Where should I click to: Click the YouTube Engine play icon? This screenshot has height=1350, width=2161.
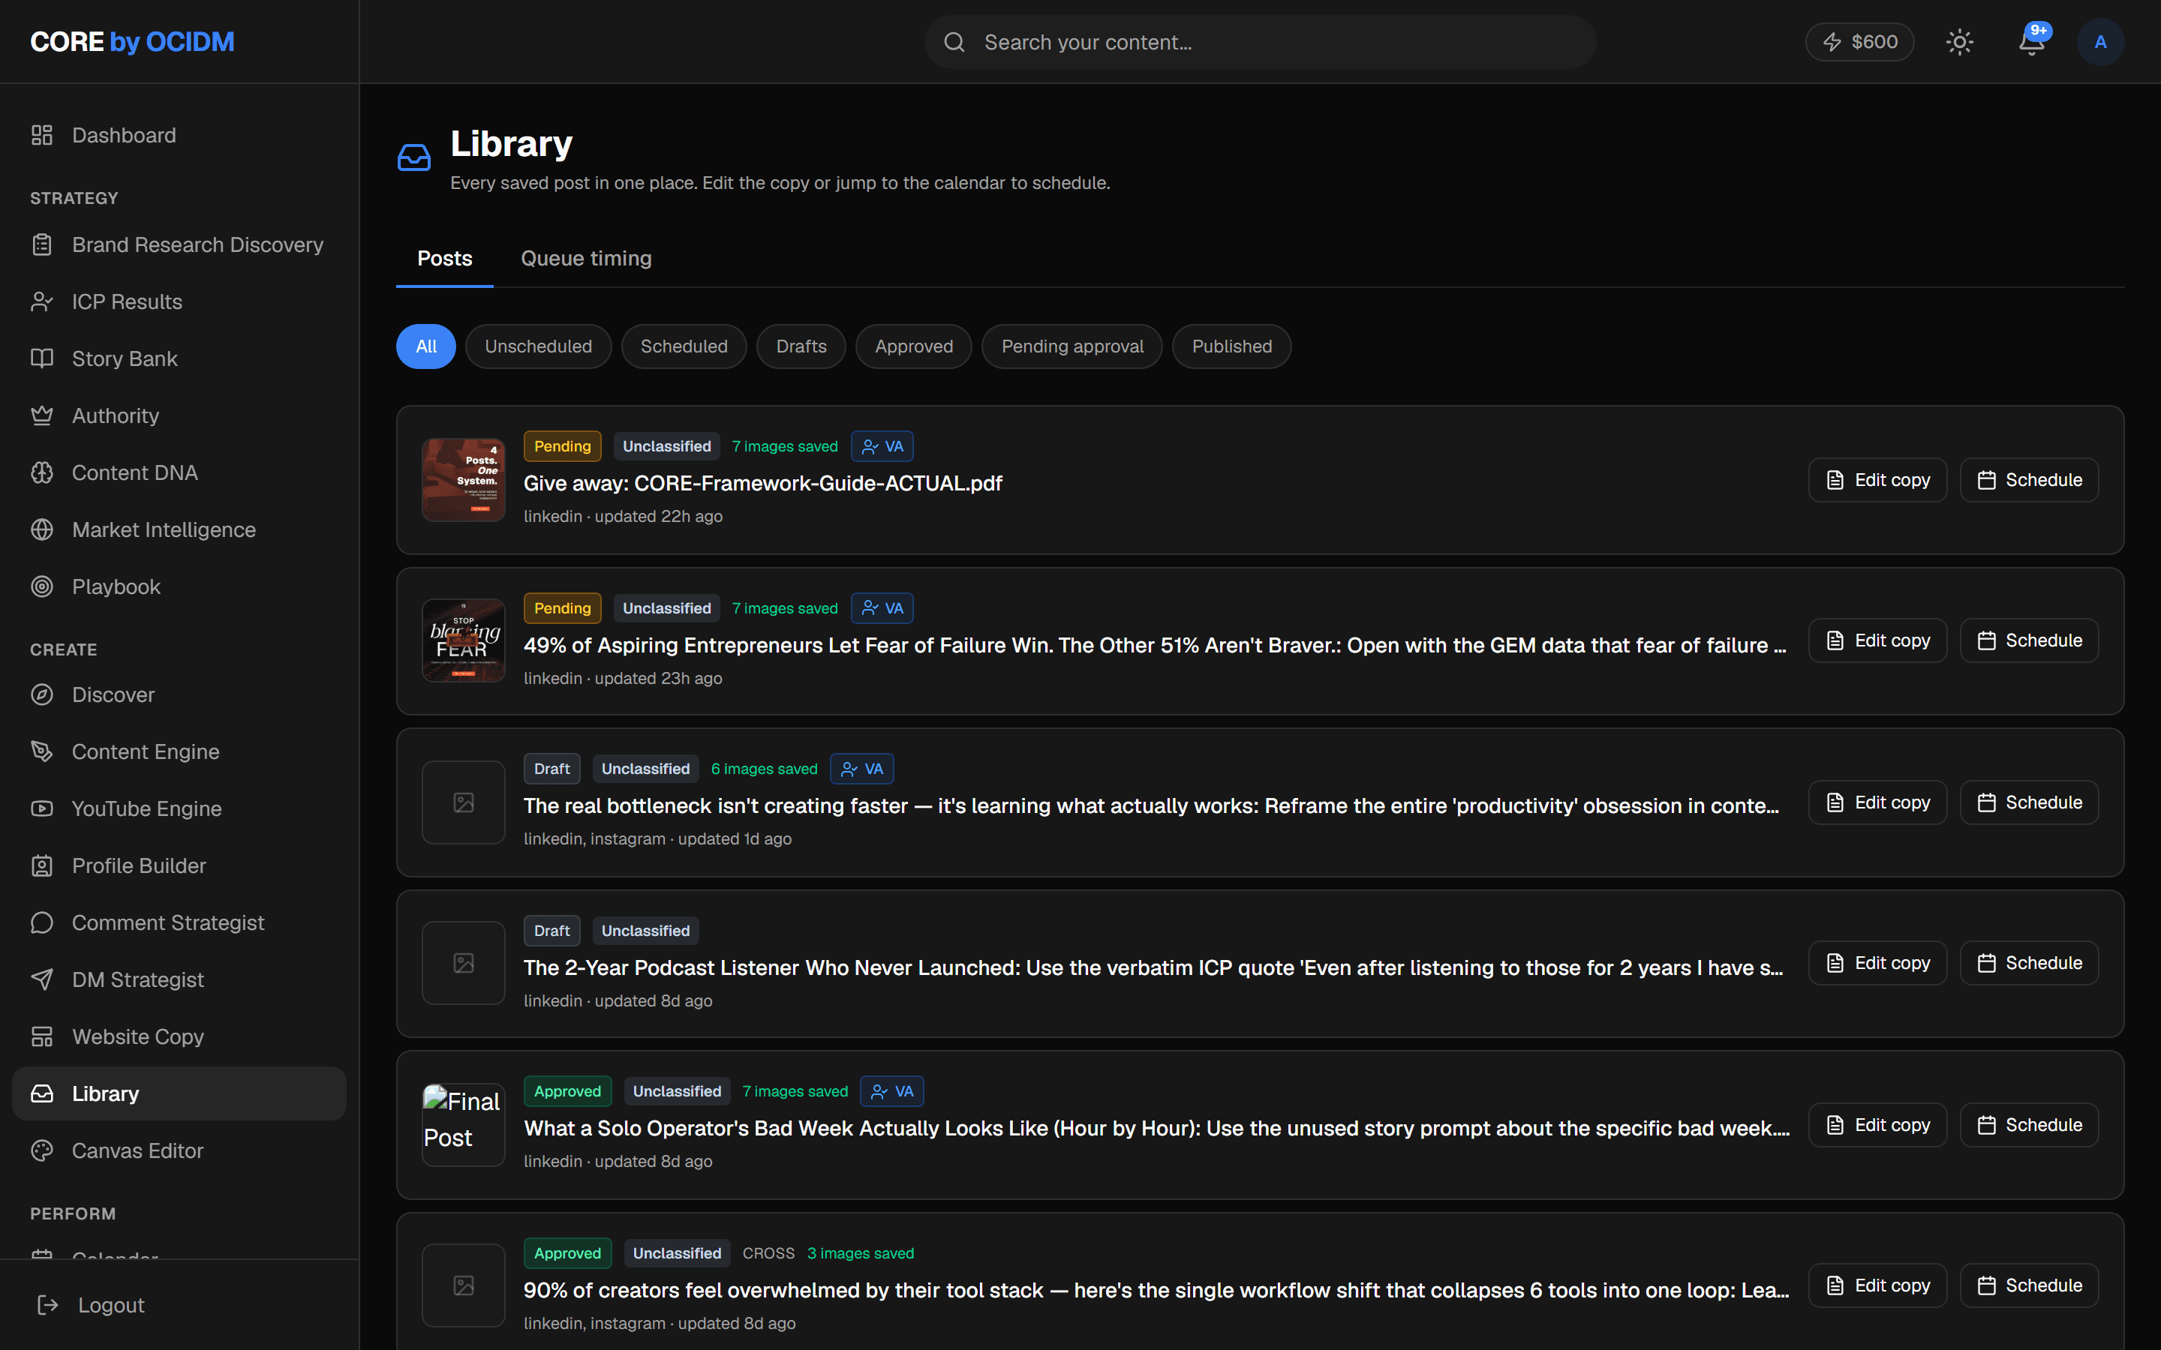point(42,808)
